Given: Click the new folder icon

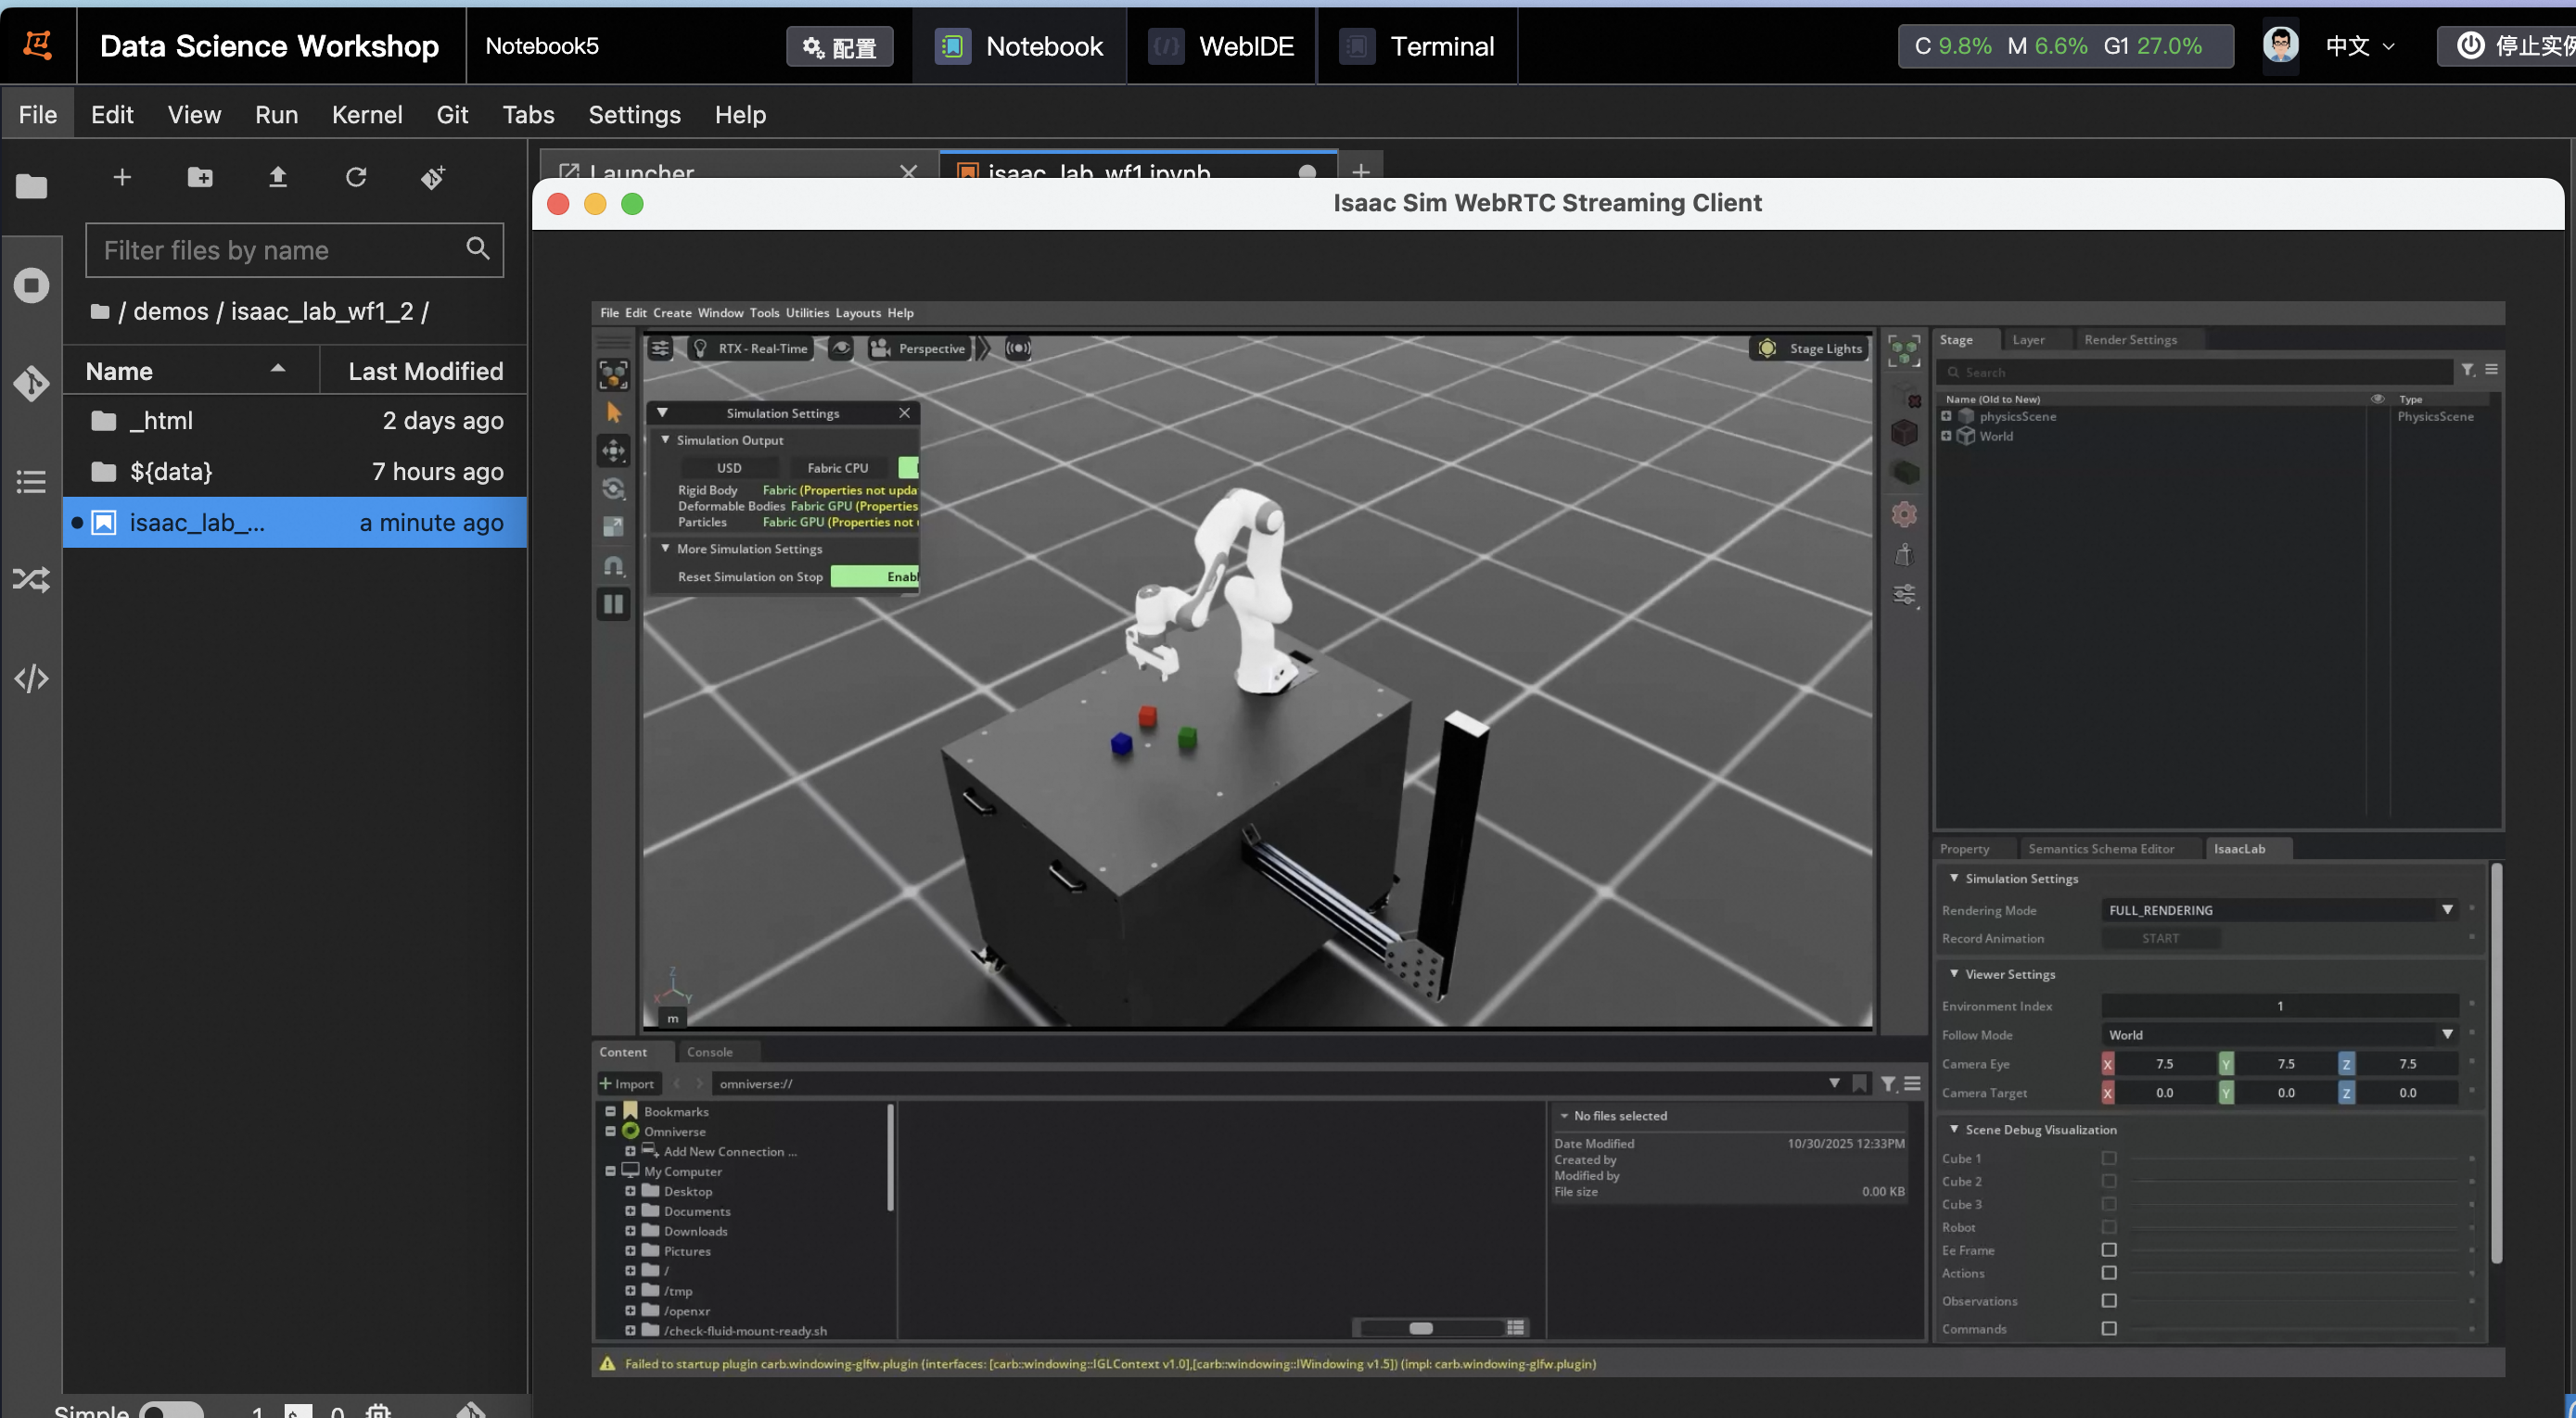Looking at the screenshot, I should 200,178.
